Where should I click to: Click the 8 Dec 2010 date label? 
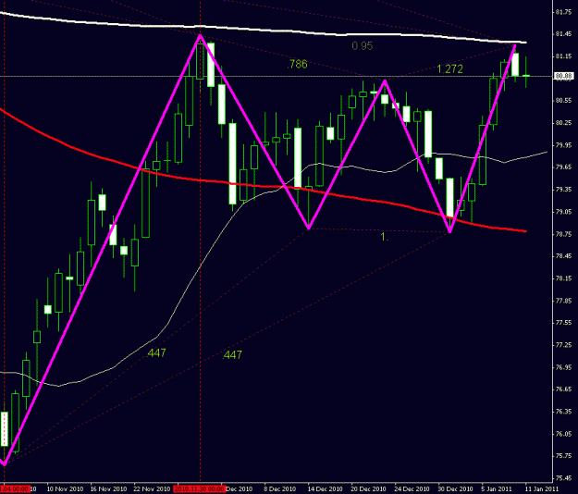280,489
